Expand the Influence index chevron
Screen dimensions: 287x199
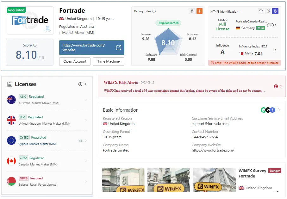[x=276, y=50]
